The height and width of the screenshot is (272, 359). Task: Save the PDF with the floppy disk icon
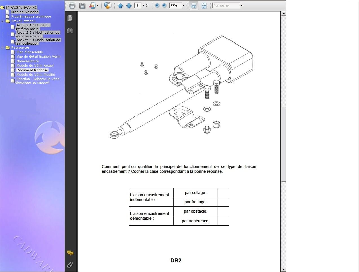[x=82, y=6]
